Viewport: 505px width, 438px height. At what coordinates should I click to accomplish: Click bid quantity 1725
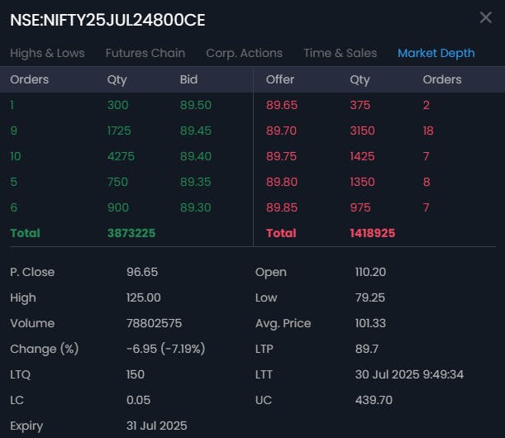click(x=119, y=131)
